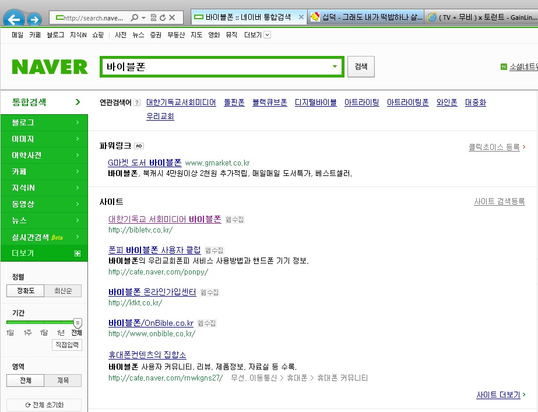Open address bar dropdown arrow
The width and height of the screenshot is (538, 412).
[x=144, y=17]
